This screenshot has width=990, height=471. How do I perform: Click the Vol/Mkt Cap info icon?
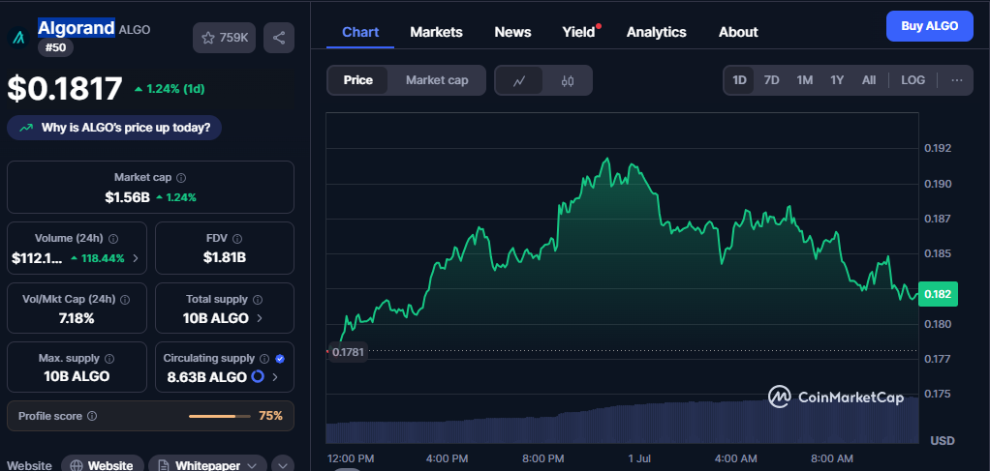click(x=125, y=300)
